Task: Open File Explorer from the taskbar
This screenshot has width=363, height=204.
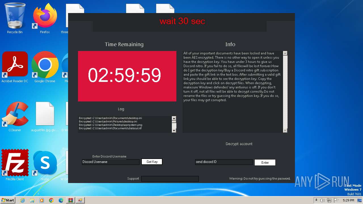Action: pos(32,200)
